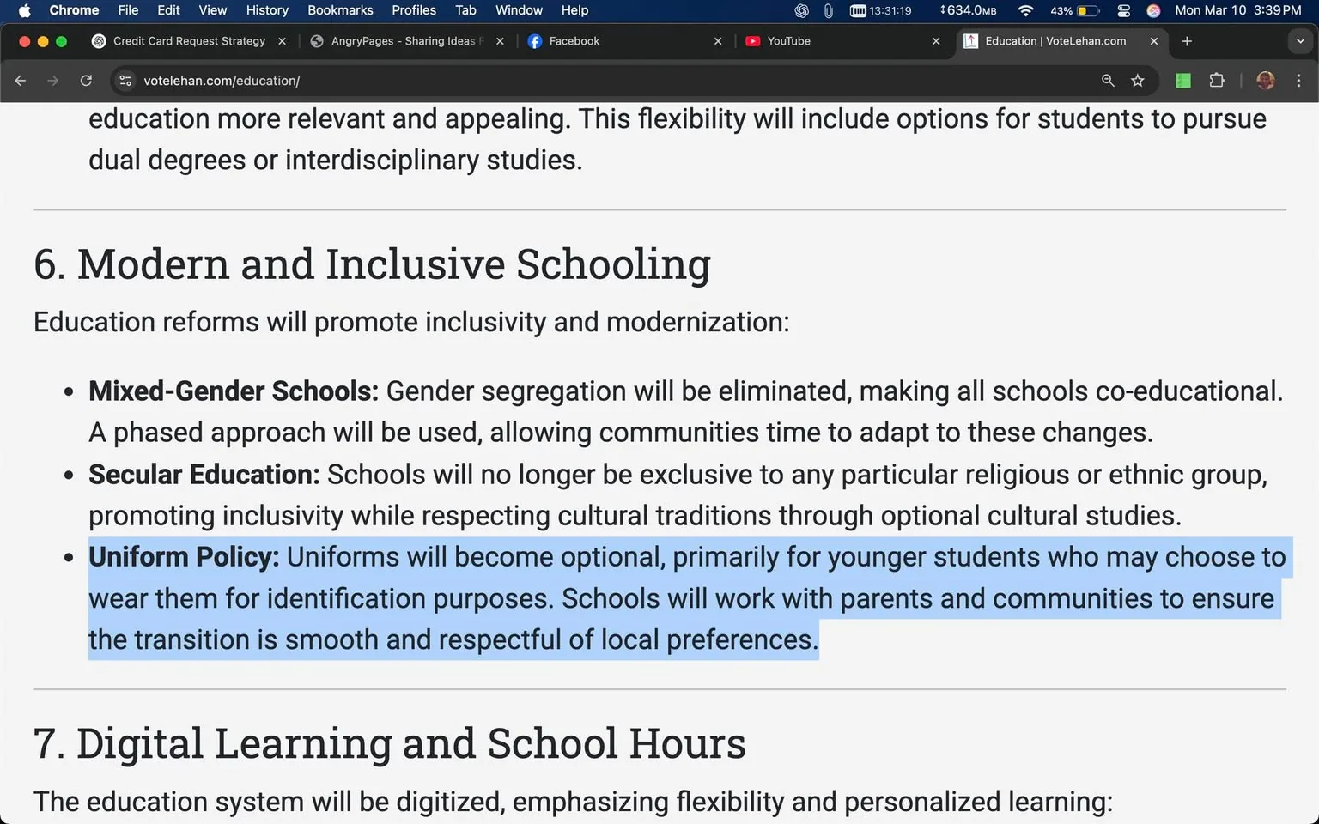This screenshot has width=1319, height=824.
Task: Click the back navigation arrow
Action: 21,81
